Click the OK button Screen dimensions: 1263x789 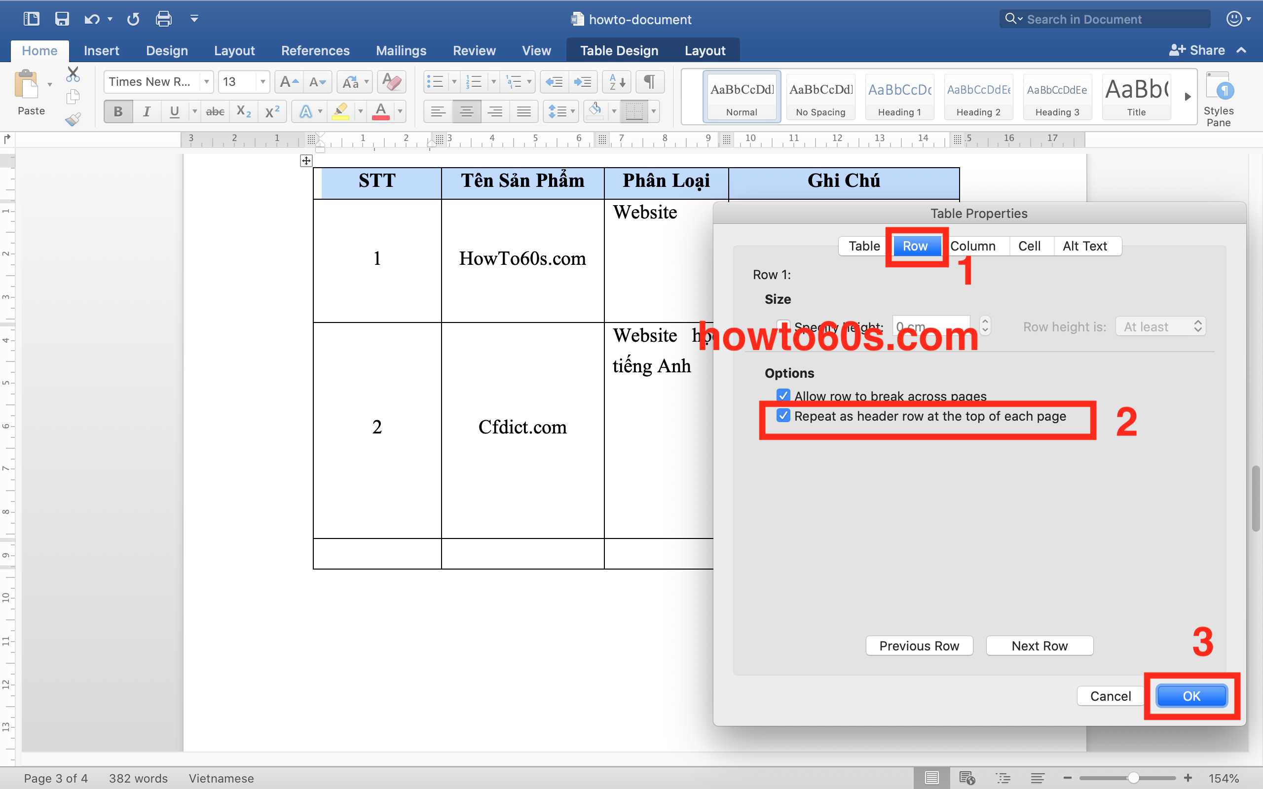[x=1191, y=696]
